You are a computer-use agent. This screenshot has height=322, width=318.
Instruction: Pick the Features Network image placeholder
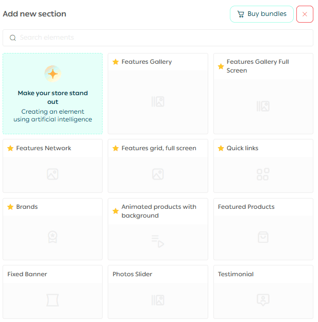click(53, 174)
